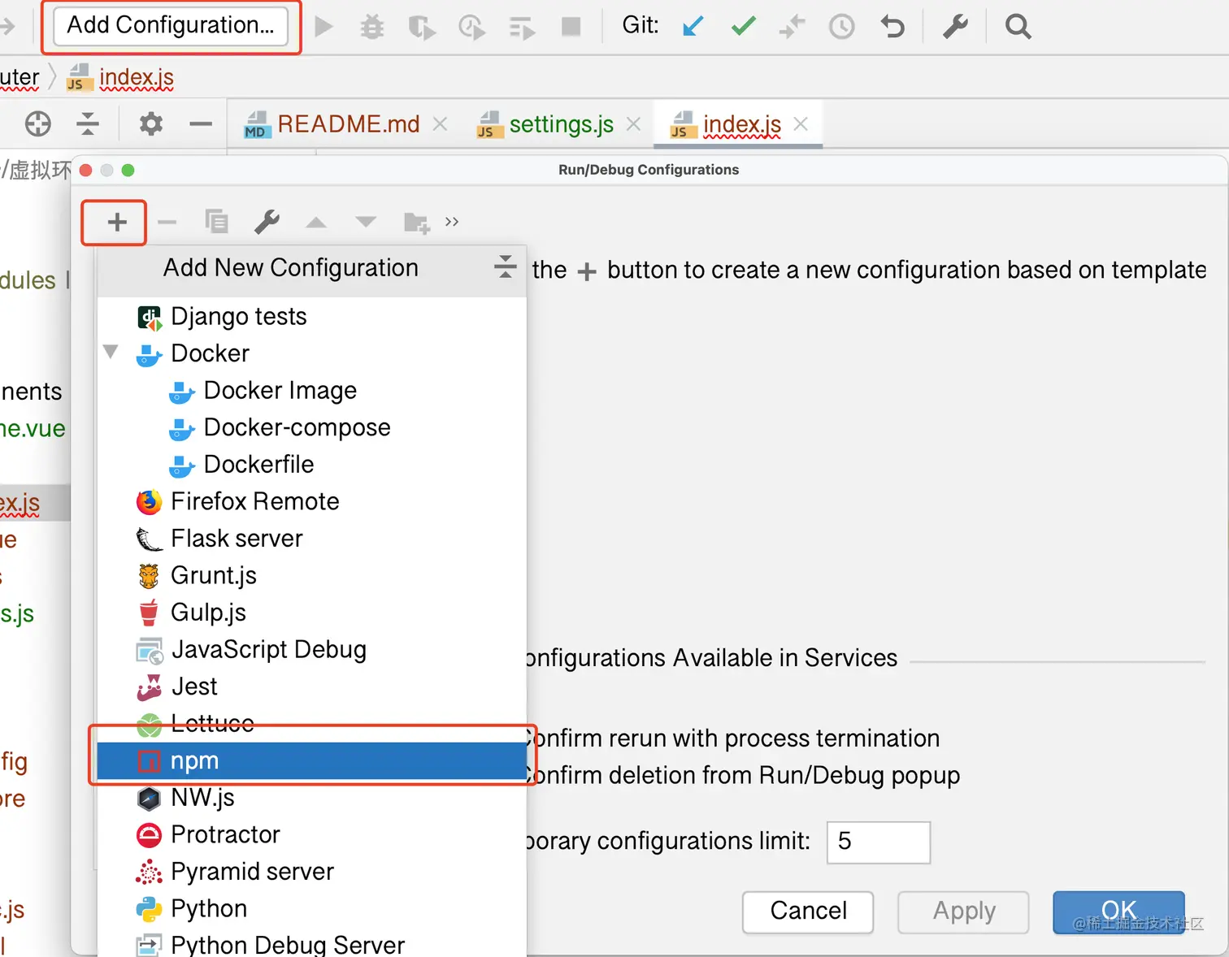Open the Add Configuration... selector
1229x957 pixels.
[x=171, y=26]
